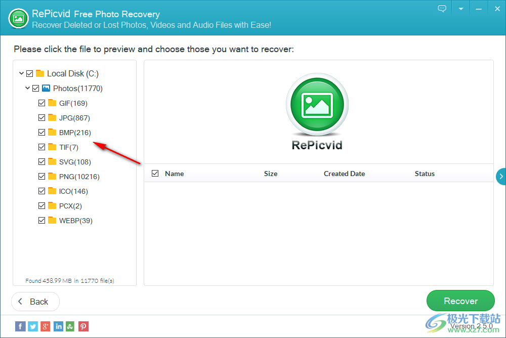Click the green Recover button
506x338 pixels.
(460, 301)
